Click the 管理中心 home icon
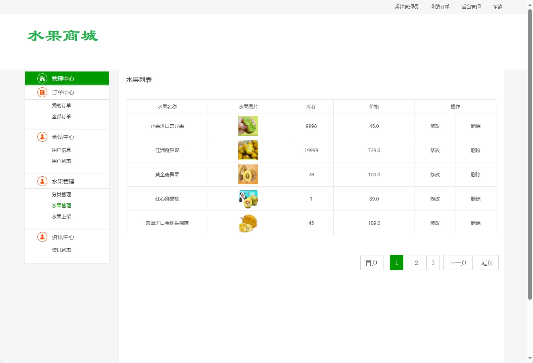This screenshot has width=533, height=363. coord(42,78)
